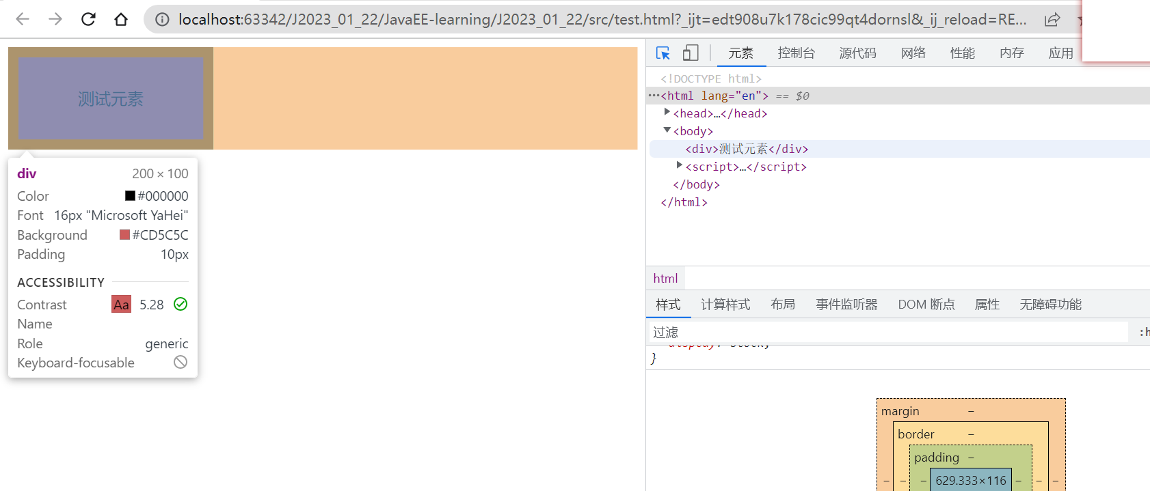The height and width of the screenshot is (491, 1150).
Task: Switch to the 控制台 (Console) tab
Action: click(797, 53)
